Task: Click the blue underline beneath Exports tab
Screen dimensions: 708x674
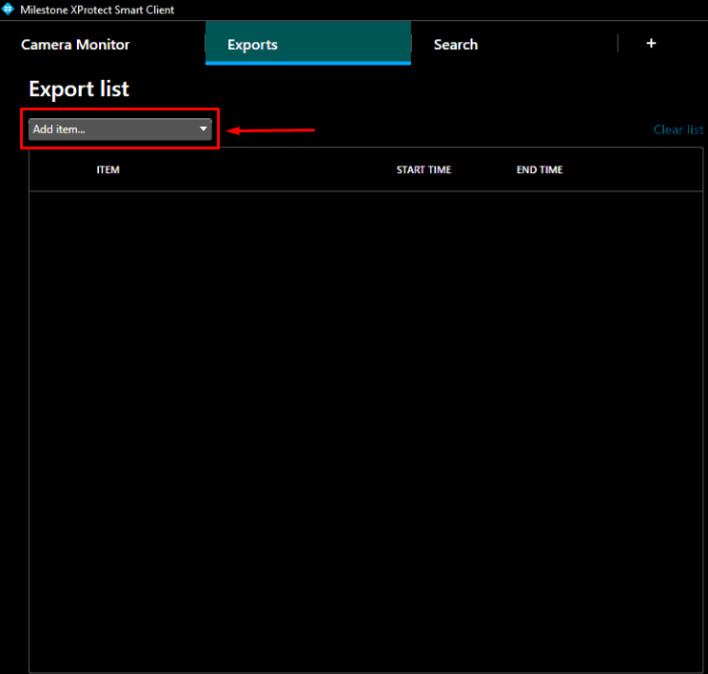Action: pos(307,63)
